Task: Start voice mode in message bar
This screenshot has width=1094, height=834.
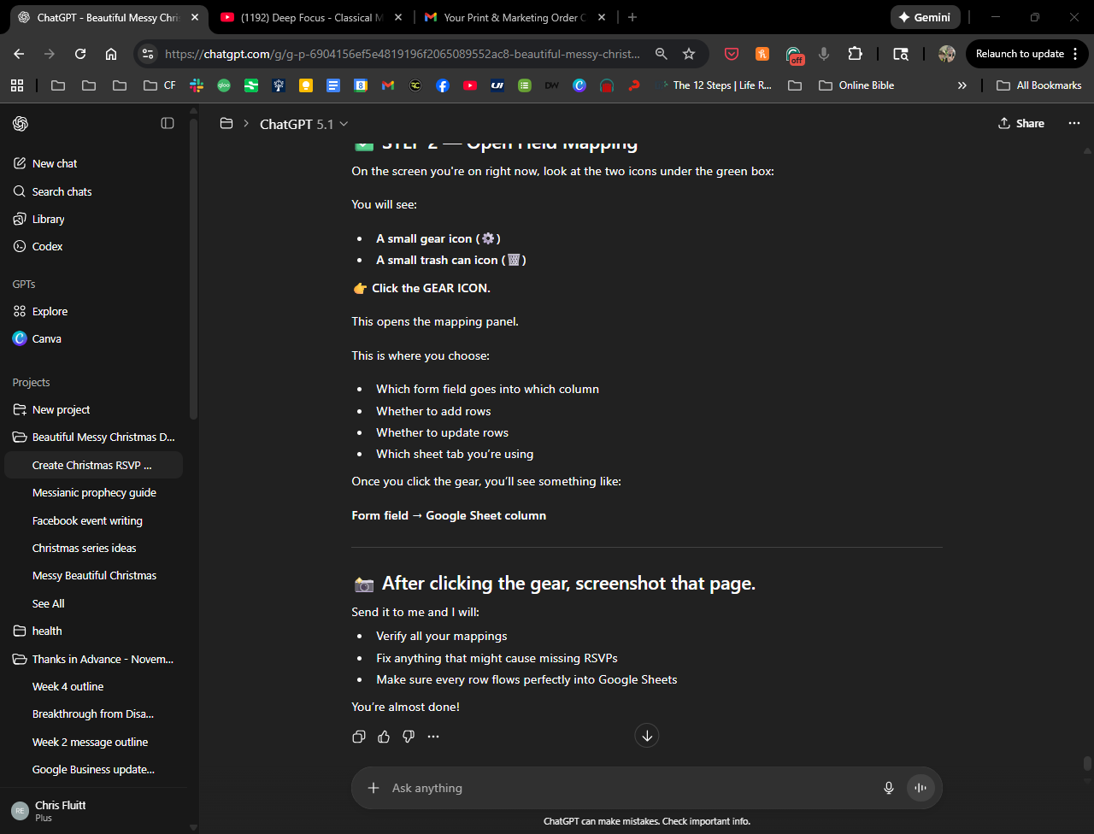Action: click(920, 788)
